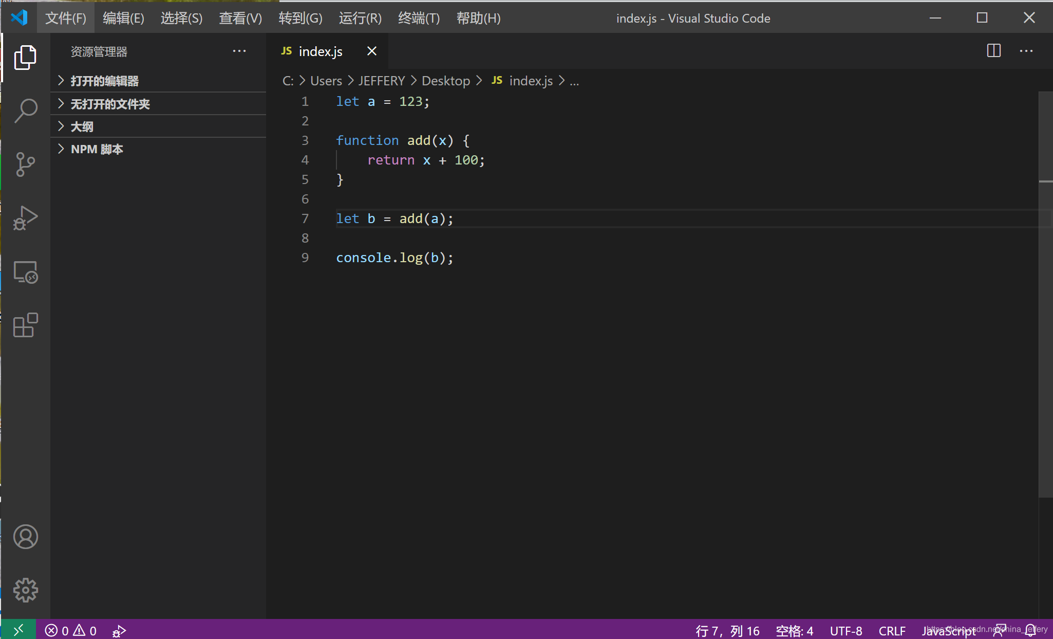Open the 编辑(E) menu
Viewport: 1053px width, 639px height.
(123, 18)
